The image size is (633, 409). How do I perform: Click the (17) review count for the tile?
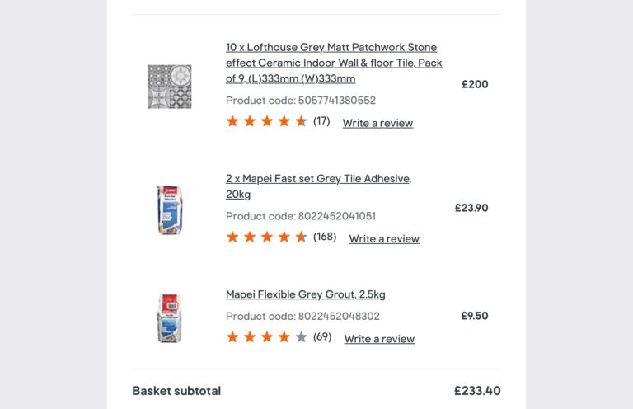click(x=321, y=121)
